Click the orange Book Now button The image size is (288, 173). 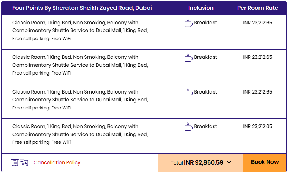coord(265,162)
